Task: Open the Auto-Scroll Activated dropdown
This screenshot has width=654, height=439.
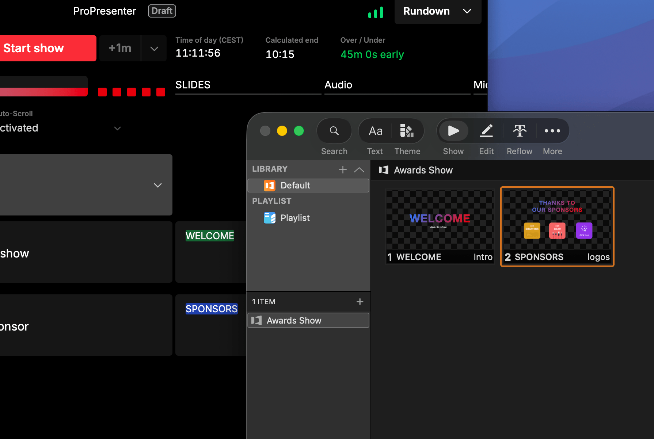Action: pyautogui.click(x=61, y=128)
